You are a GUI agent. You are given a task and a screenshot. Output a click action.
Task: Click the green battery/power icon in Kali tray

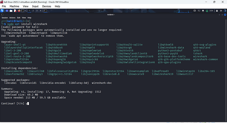pos(207,11)
